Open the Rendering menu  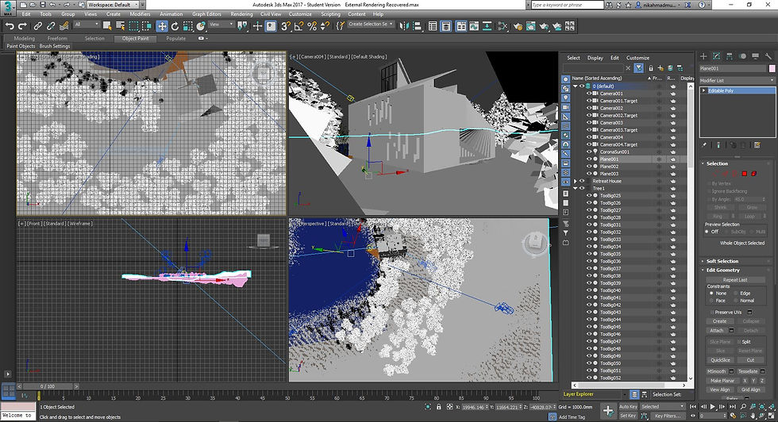(241, 14)
